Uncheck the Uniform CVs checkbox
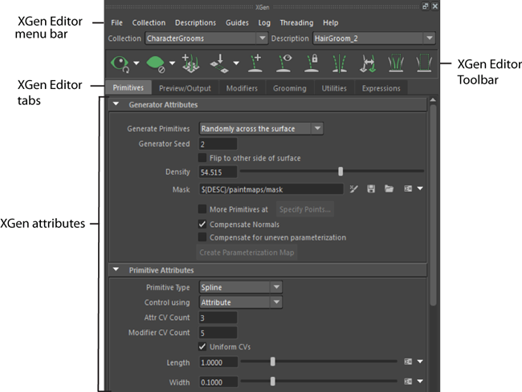This screenshot has width=522, height=392. tap(202, 346)
